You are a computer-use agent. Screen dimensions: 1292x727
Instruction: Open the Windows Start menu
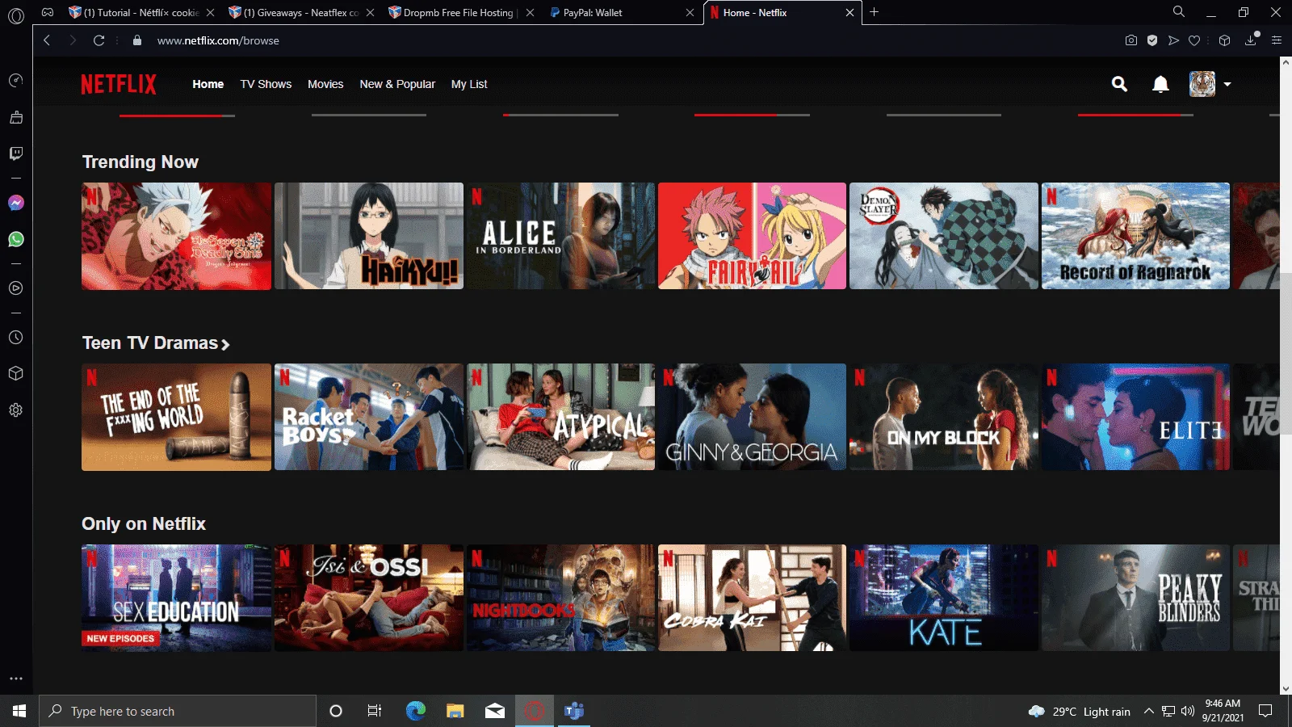pos(19,711)
